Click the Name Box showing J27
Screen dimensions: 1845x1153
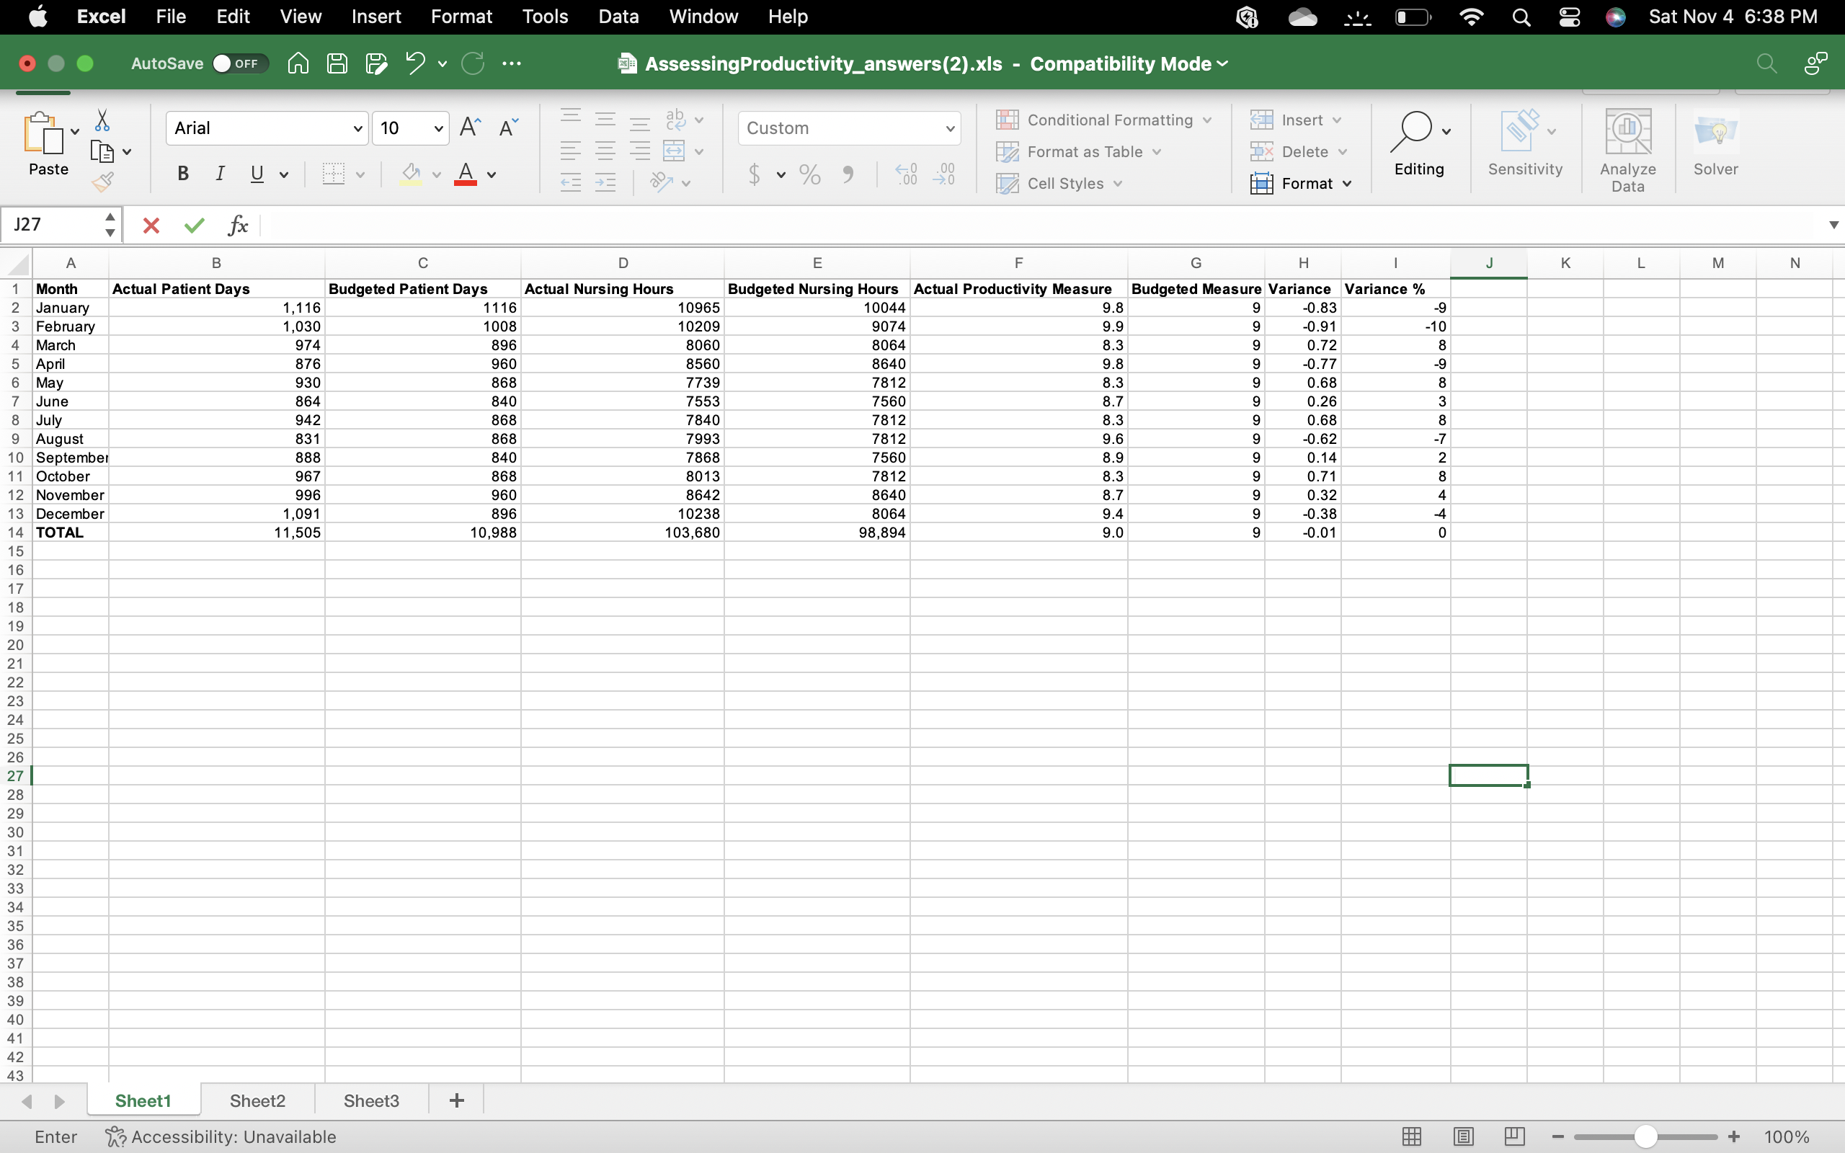(53, 225)
